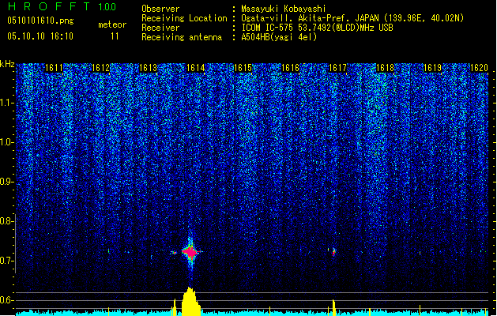Click the 'Receiving antenna' label
This screenshot has height=316, width=497.
(x=182, y=37)
